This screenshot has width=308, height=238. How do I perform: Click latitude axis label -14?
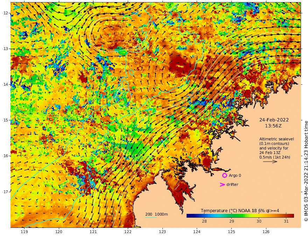tap(5, 84)
